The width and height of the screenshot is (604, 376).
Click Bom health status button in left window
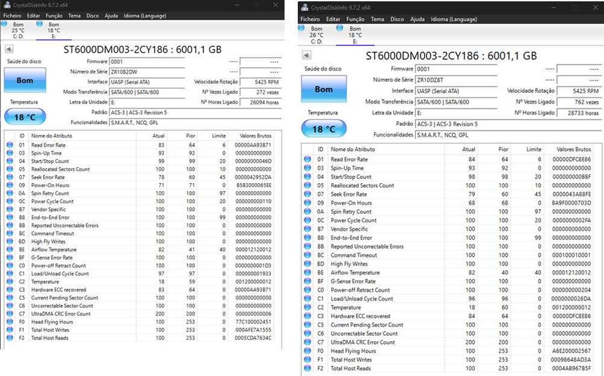coord(25,80)
